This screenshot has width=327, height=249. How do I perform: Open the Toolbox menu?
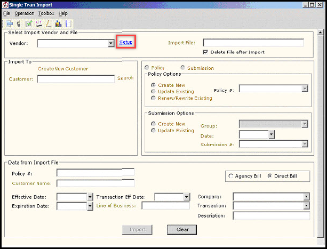point(46,13)
